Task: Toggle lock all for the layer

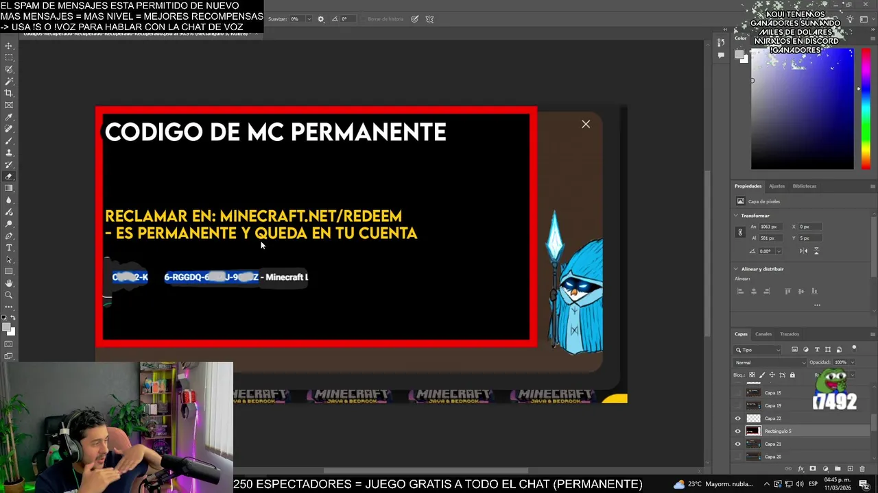Action: point(792,375)
